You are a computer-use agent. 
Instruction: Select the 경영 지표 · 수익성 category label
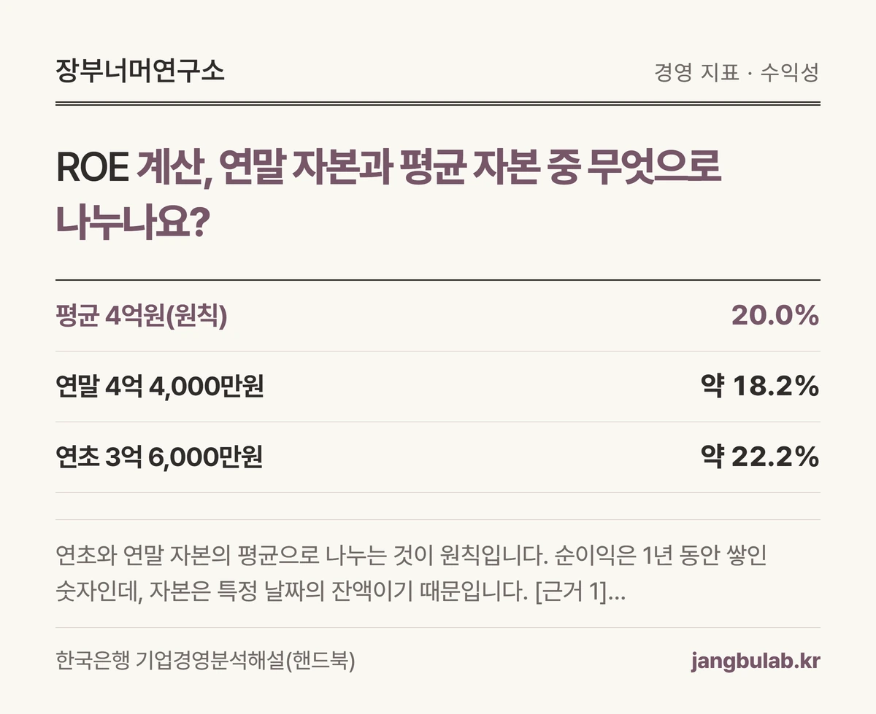pyautogui.click(x=737, y=73)
